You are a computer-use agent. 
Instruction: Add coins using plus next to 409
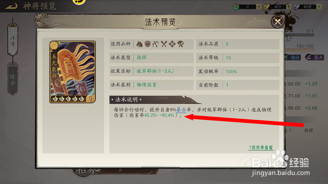(289, 7)
